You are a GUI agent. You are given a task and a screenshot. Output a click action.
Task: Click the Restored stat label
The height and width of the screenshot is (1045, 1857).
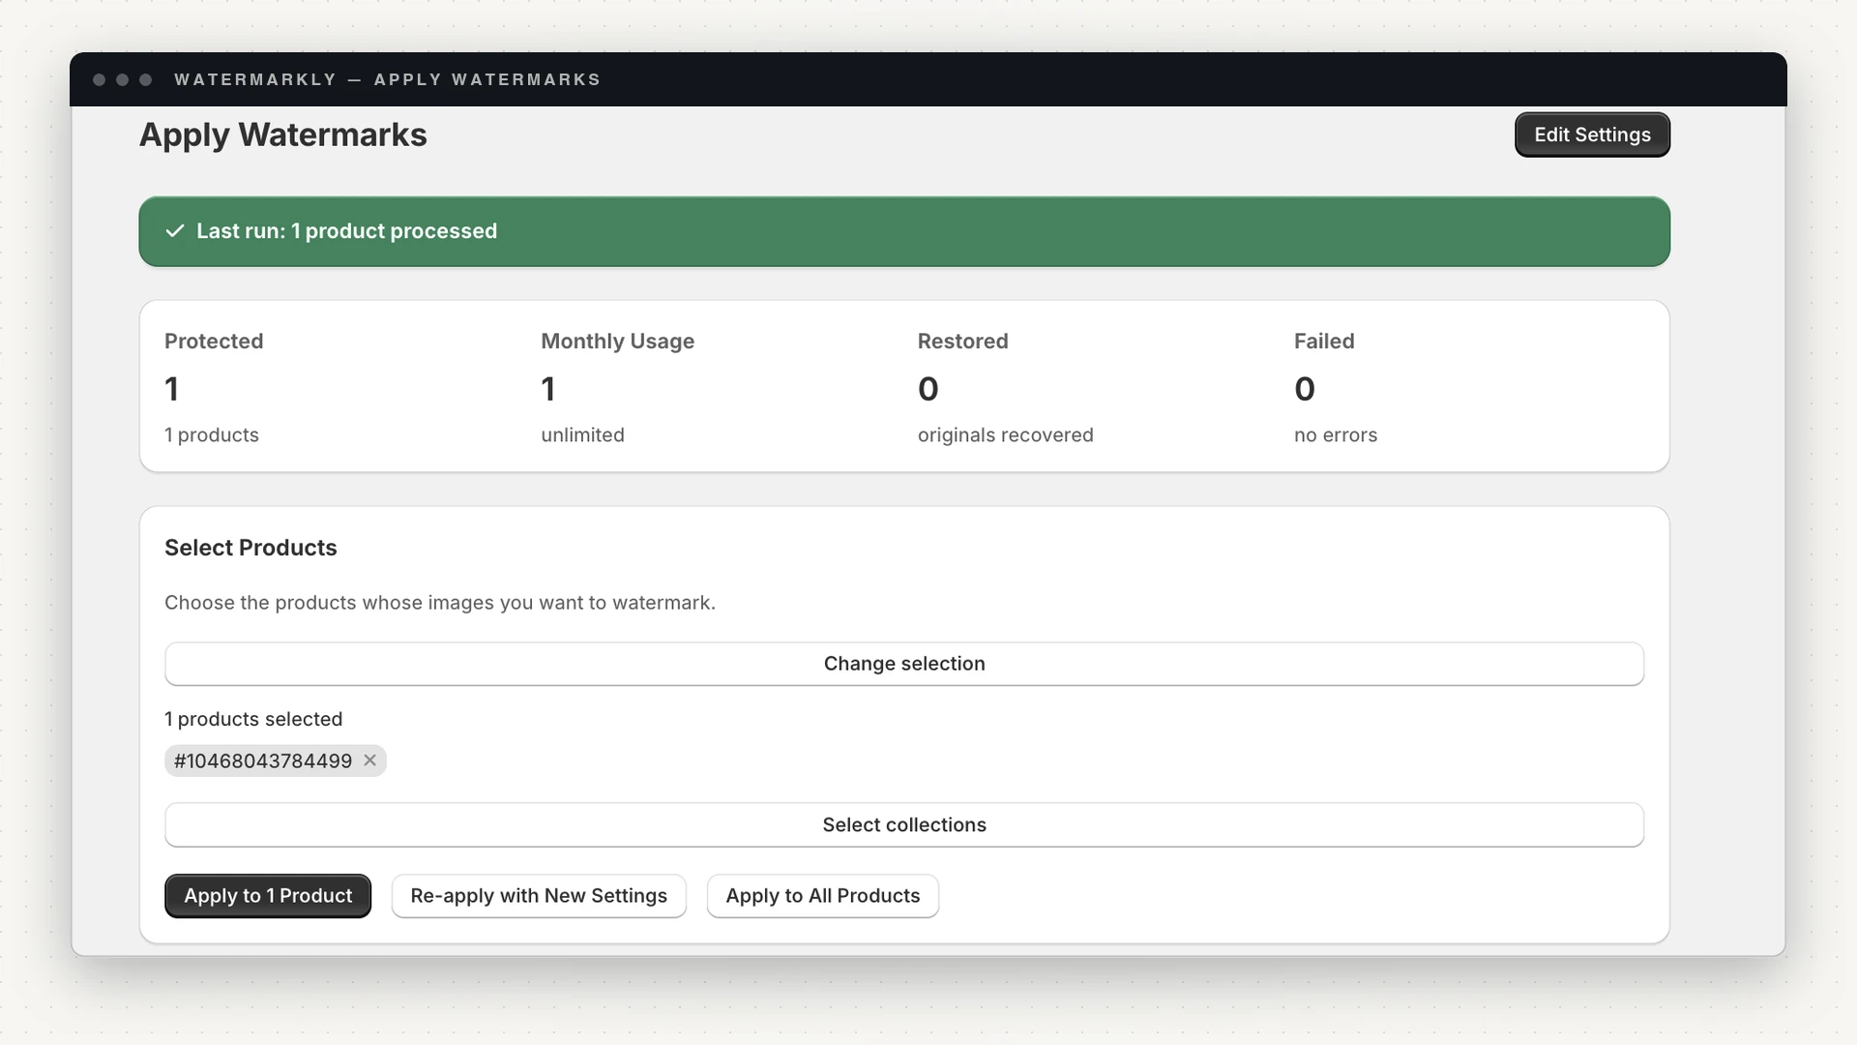(963, 342)
